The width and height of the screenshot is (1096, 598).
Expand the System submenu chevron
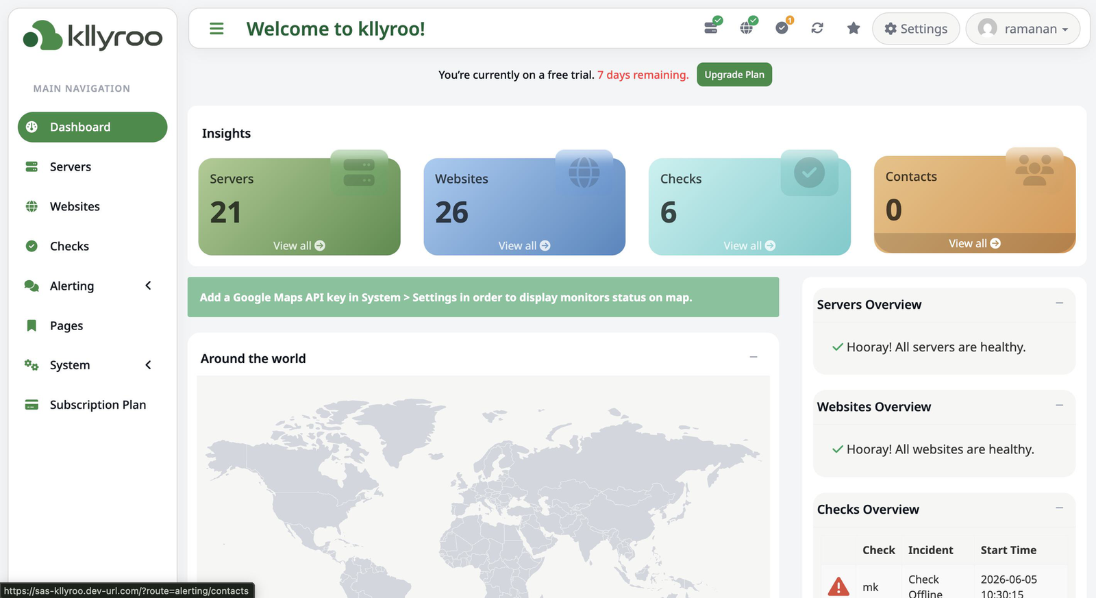coord(148,365)
